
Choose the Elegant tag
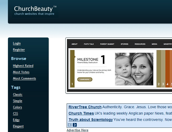(x=18, y=126)
